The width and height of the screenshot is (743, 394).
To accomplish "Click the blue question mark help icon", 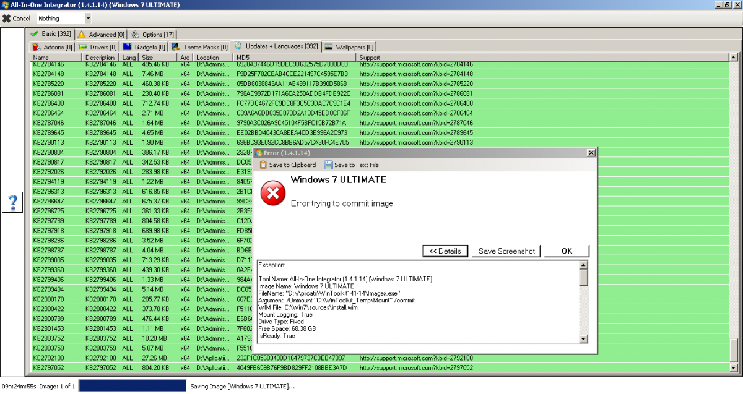I will pos(12,202).
